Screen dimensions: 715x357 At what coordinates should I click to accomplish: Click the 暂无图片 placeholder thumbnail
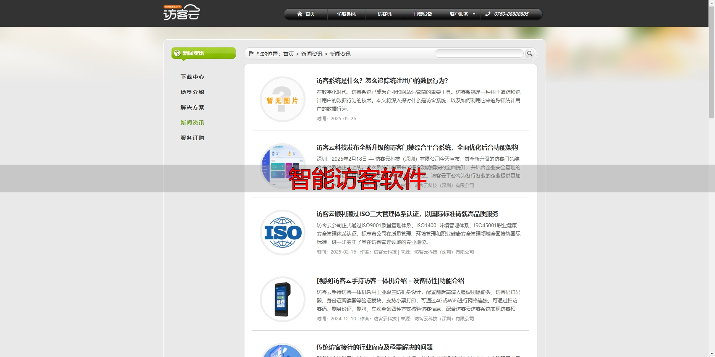(283, 99)
